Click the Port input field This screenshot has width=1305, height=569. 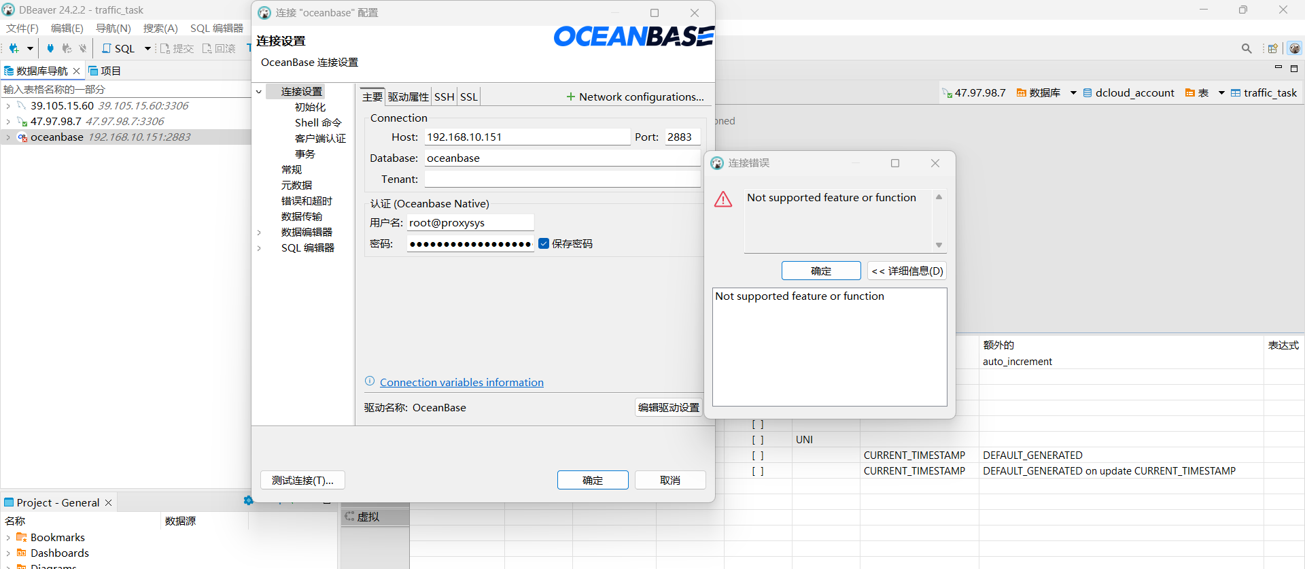tap(682, 137)
